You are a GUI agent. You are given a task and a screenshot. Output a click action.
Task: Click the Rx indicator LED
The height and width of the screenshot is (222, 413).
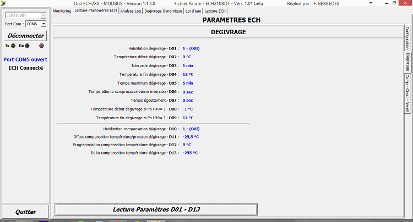28,46
